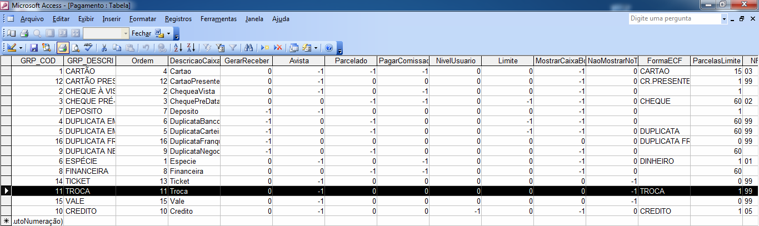Expand the View mode dropdown arrow

(21, 48)
